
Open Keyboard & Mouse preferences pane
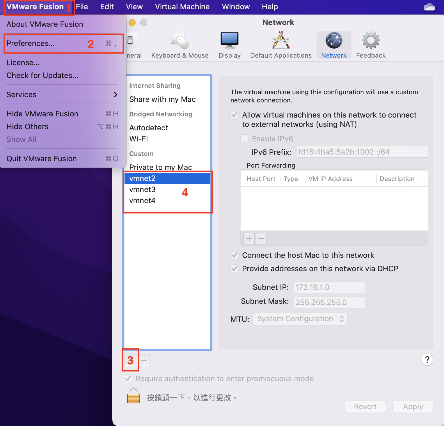pos(180,45)
